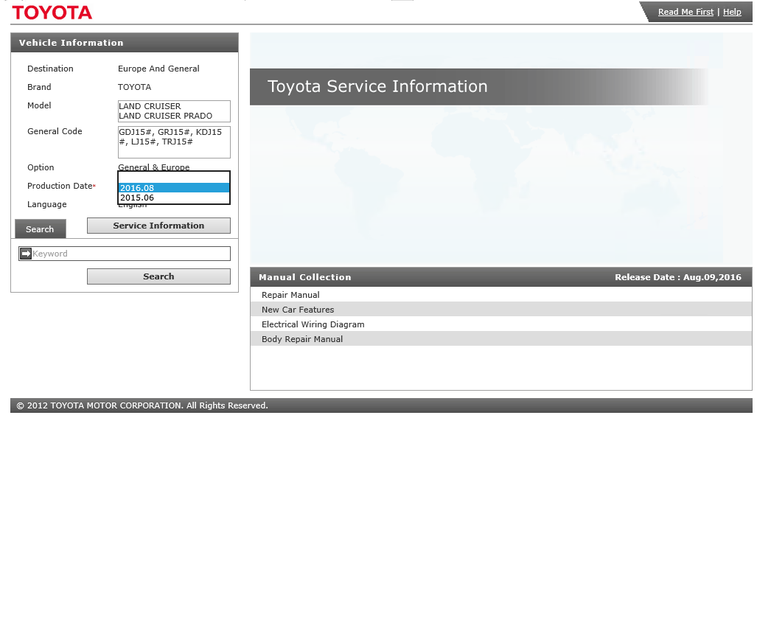Select LAND CRUISER in the Model list
The height and width of the screenshot is (634, 757).
tap(150, 106)
